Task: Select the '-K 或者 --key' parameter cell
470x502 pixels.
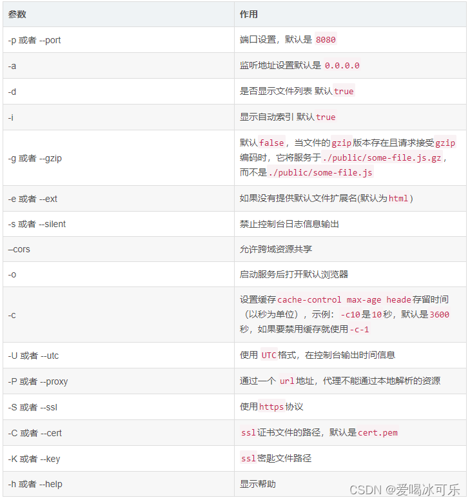Action: click(x=119, y=459)
